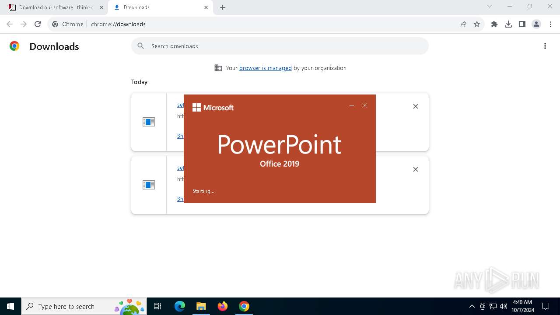The image size is (560, 315).
Task: Go back to the previous page
Action: [x=10, y=24]
